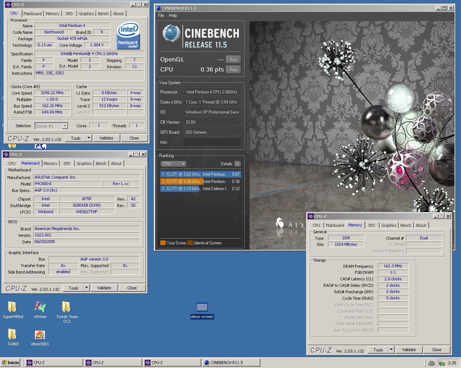Open the Help menu in Cinebench
The width and height of the screenshot is (461, 368).
(x=173, y=15)
